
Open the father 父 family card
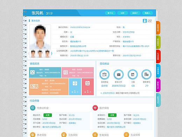pos(45,72)
